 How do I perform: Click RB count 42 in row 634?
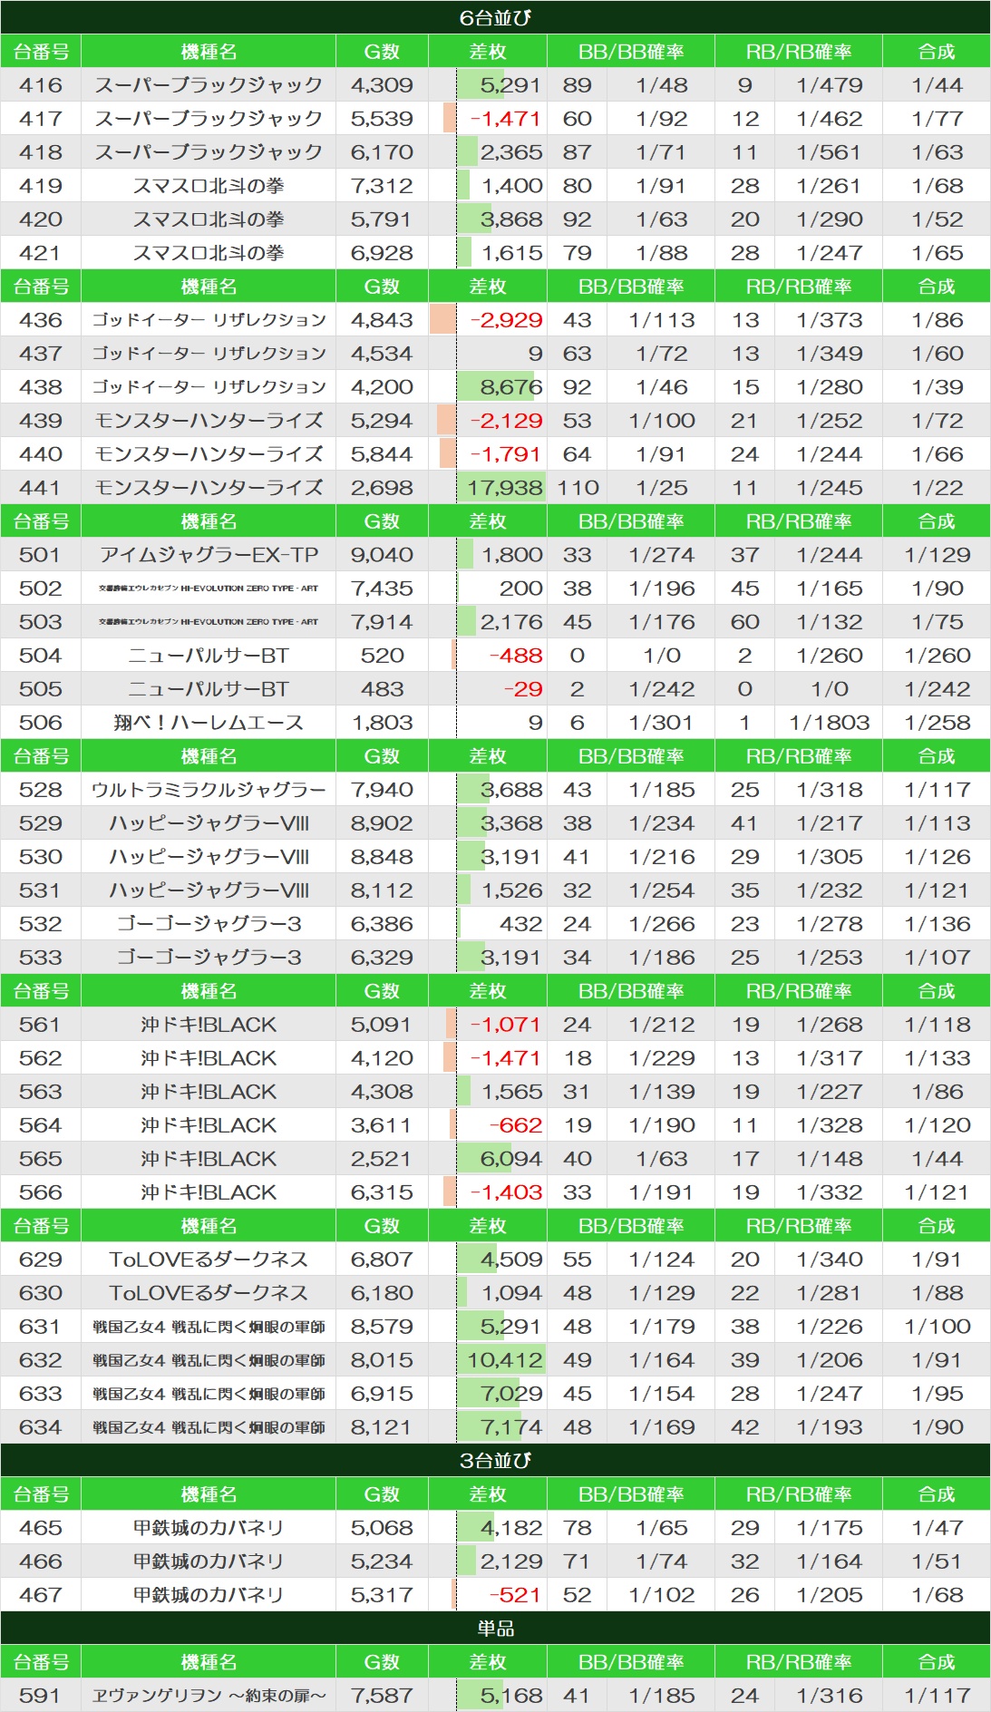click(744, 1427)
